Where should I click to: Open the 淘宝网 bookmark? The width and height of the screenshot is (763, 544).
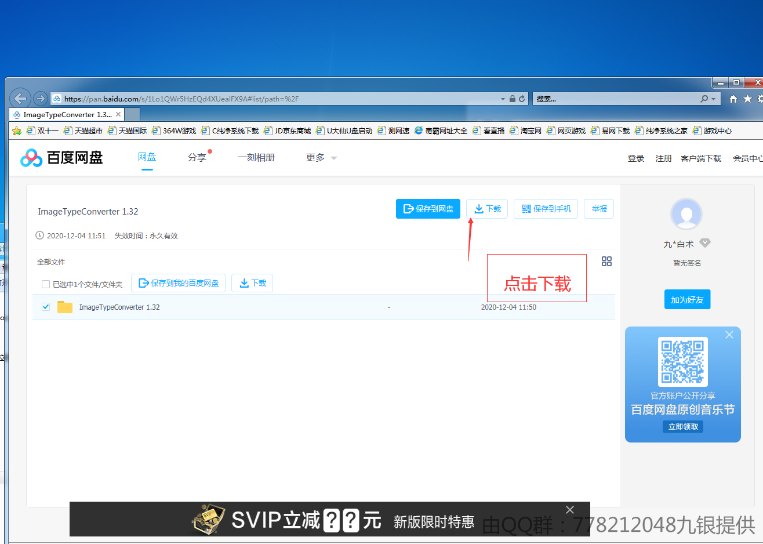[525, 130]
